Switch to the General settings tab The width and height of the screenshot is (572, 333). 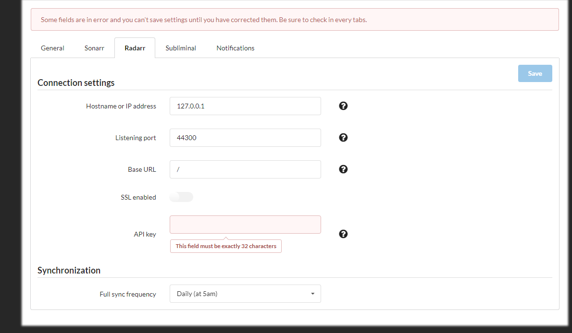tap(52, 48)
